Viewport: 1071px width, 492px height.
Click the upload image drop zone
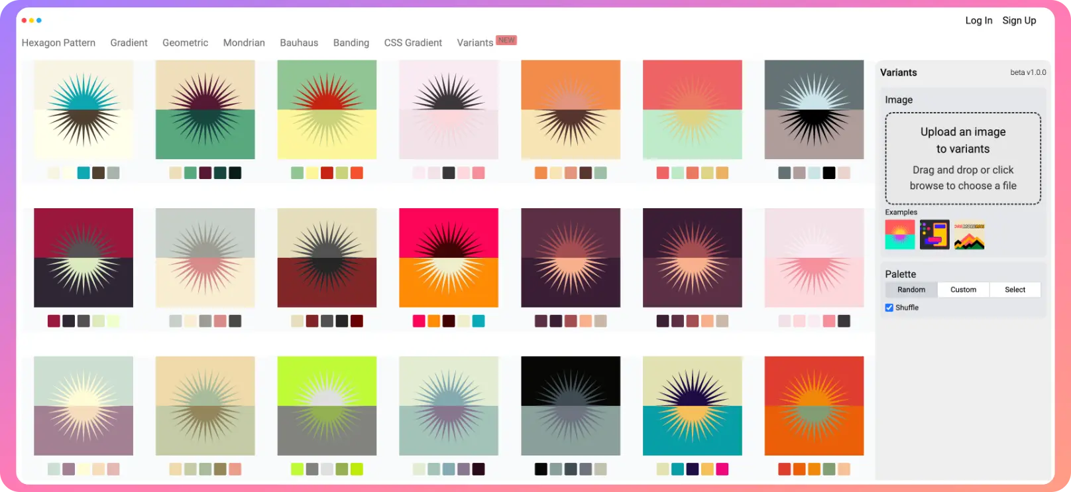click(963, 158)
